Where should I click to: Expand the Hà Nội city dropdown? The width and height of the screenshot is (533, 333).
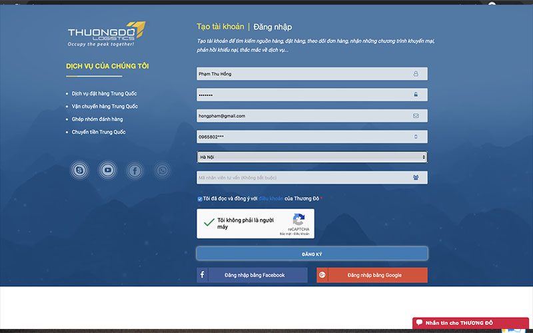[x=312, y=157]
